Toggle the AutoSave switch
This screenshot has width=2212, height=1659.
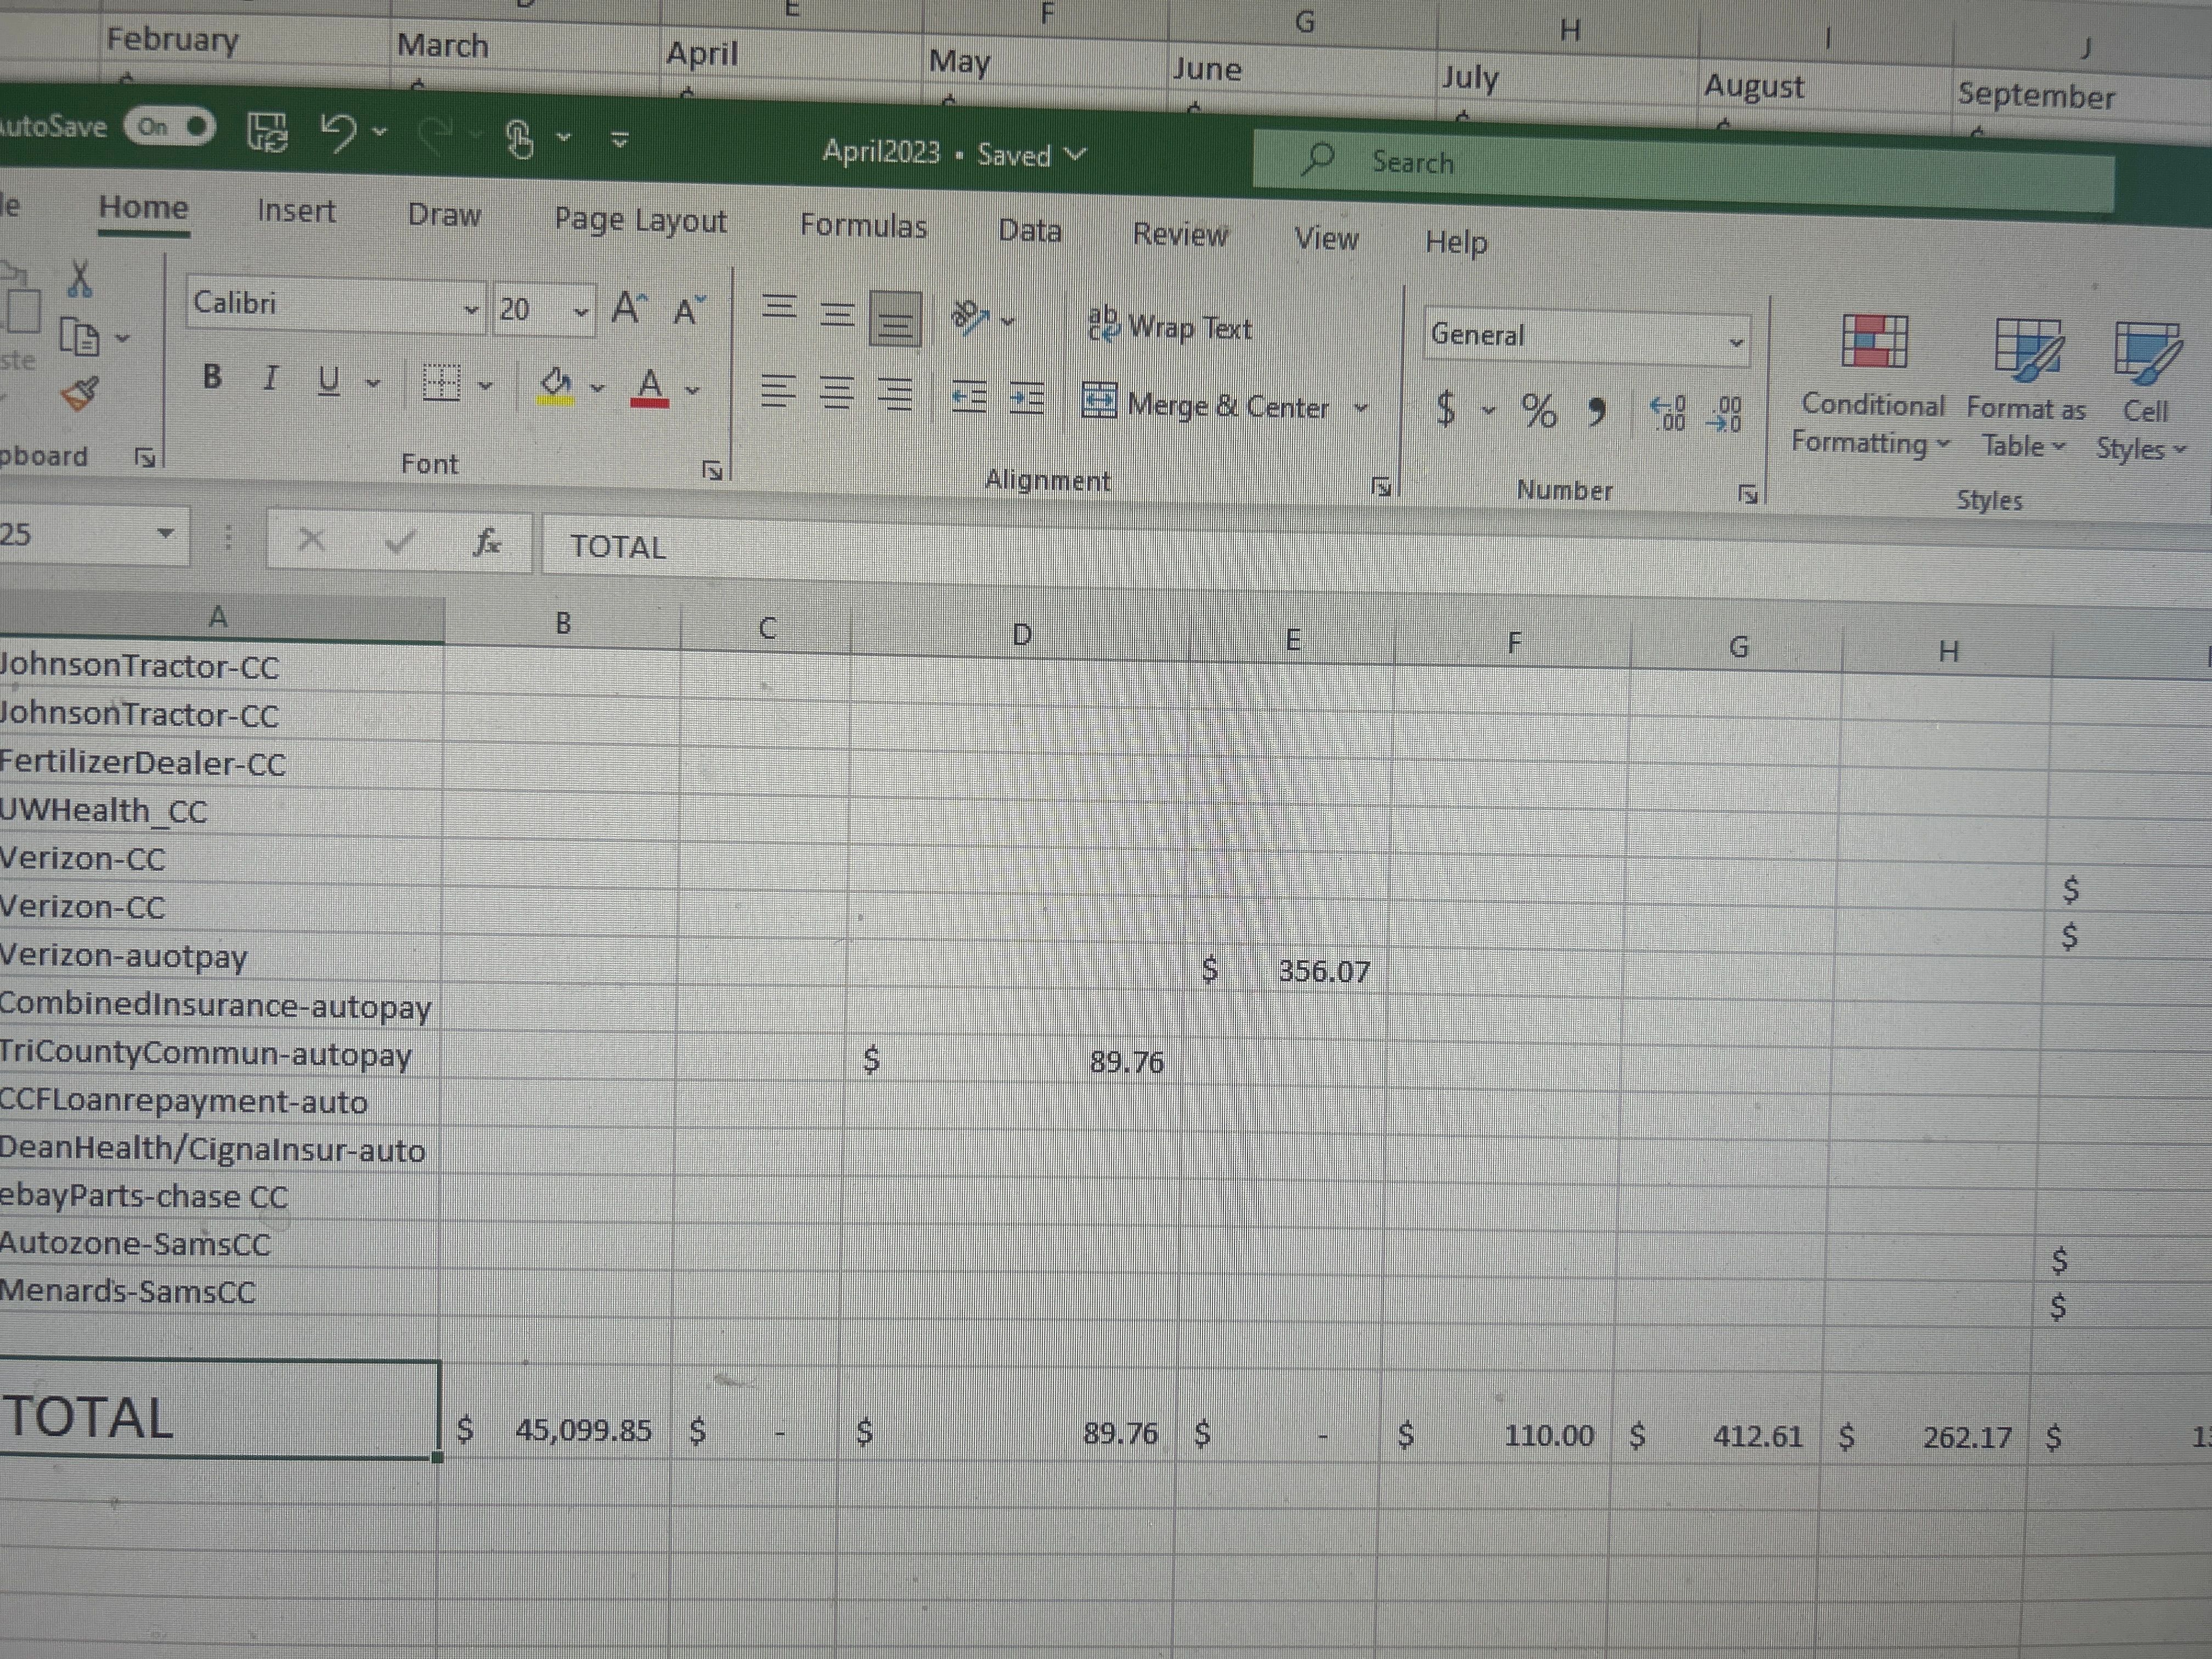click(x=170, y=127)
